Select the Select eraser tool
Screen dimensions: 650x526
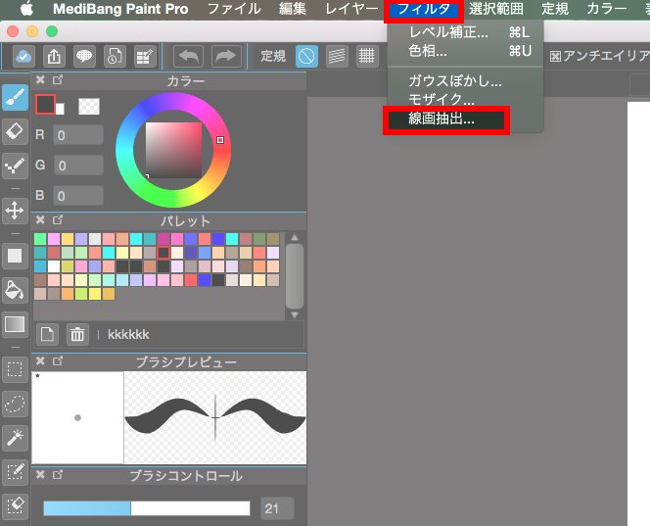tap(15, 506)
